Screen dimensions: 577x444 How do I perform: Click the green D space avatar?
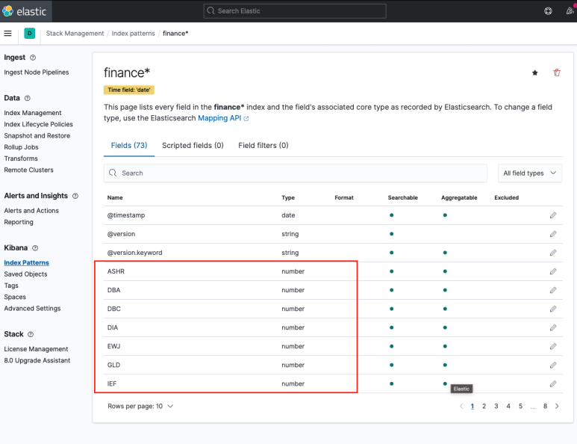click(x=29, y=34)
